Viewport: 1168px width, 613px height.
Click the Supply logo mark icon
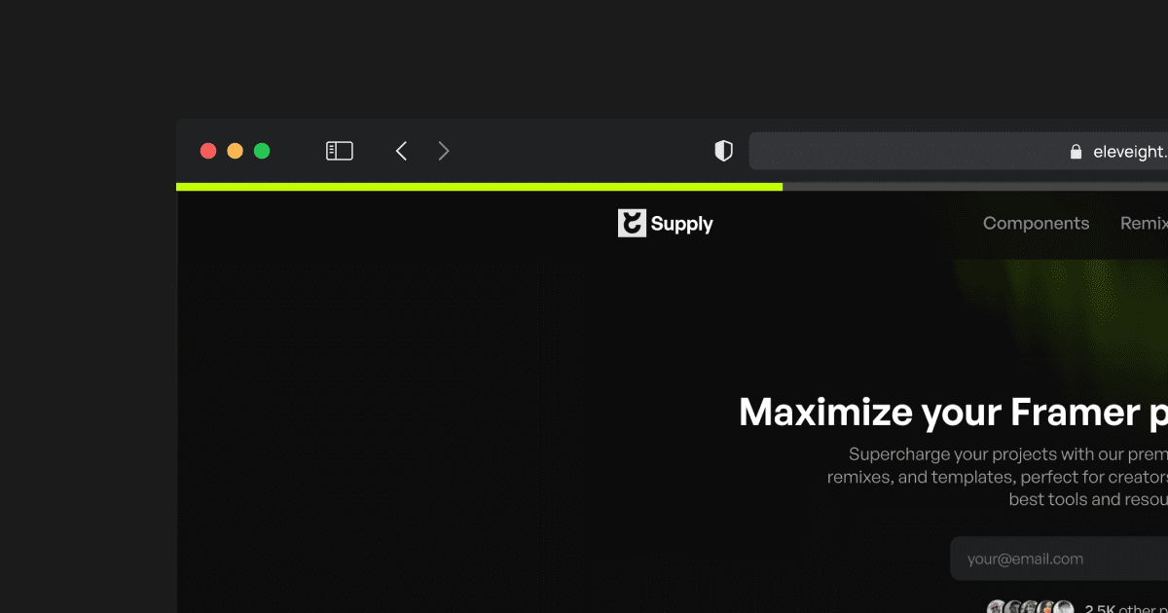632,224
